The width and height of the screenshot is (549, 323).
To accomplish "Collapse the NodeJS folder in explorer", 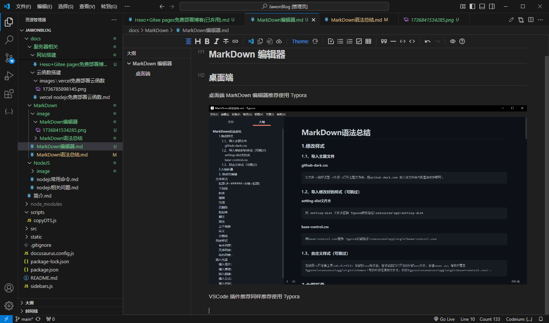I will pyautogui.click(x=41, y=163).
